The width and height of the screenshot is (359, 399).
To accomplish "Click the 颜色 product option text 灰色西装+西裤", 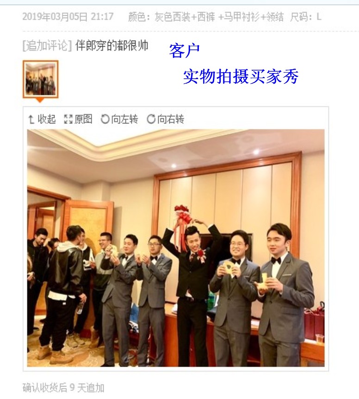I will (185, 17).
